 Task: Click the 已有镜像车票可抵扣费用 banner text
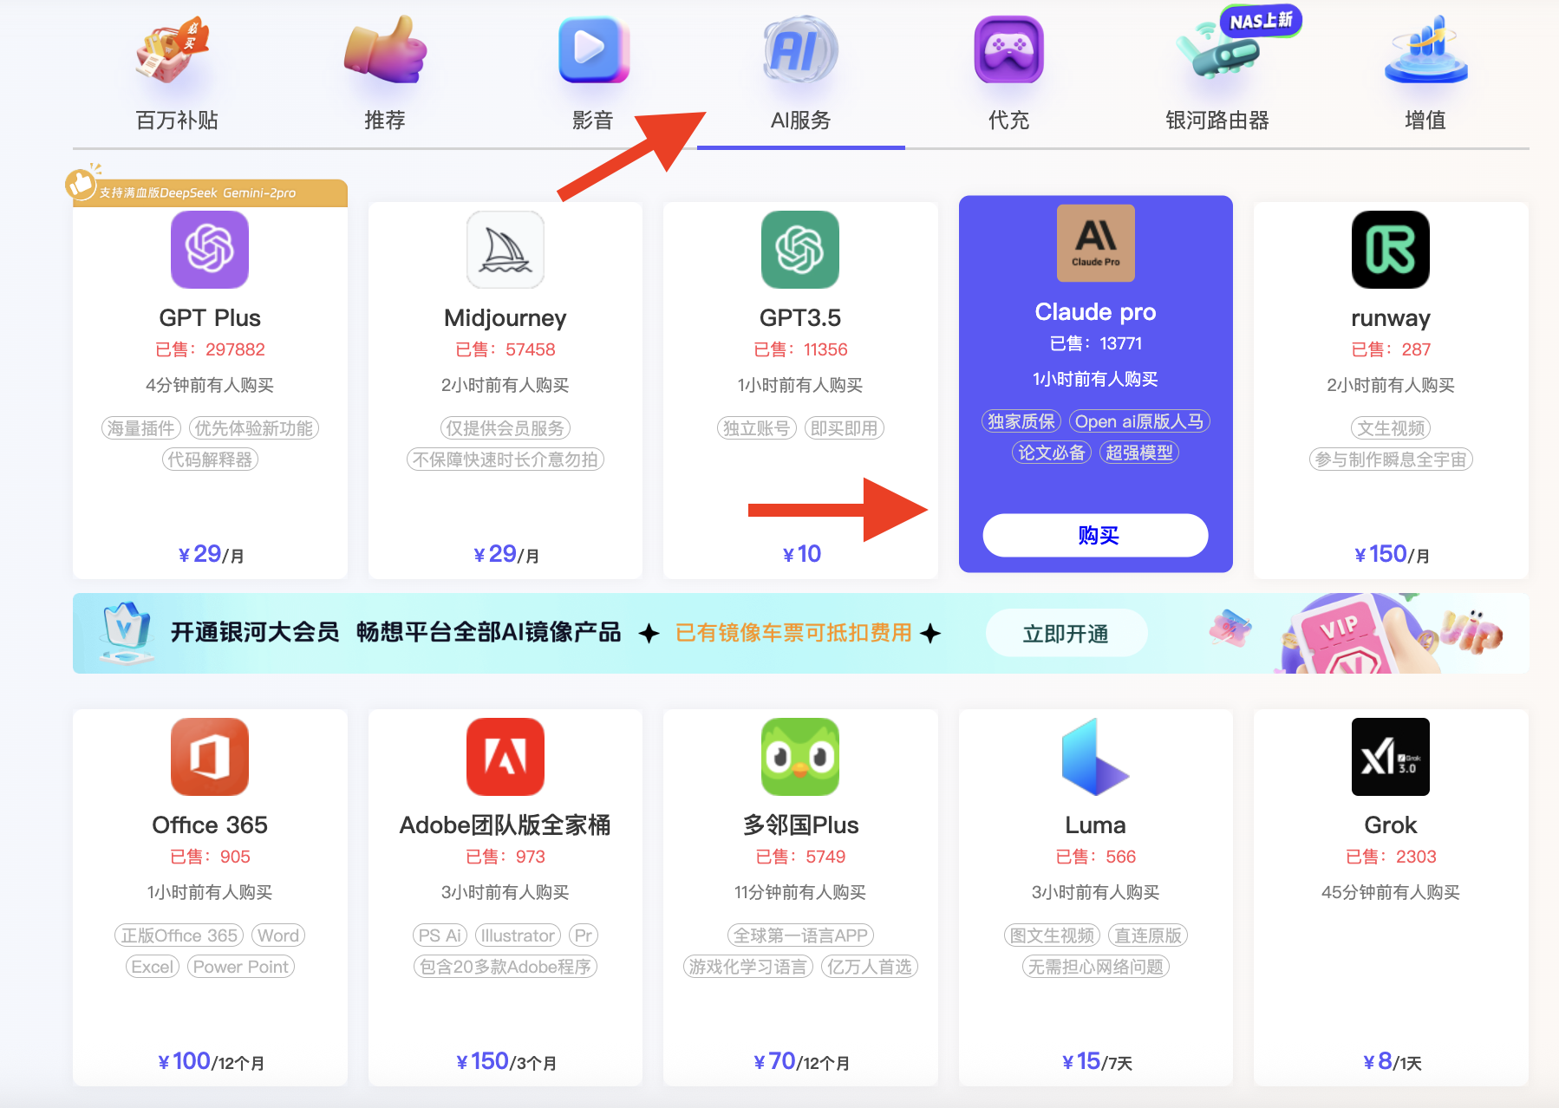[793, 633]
